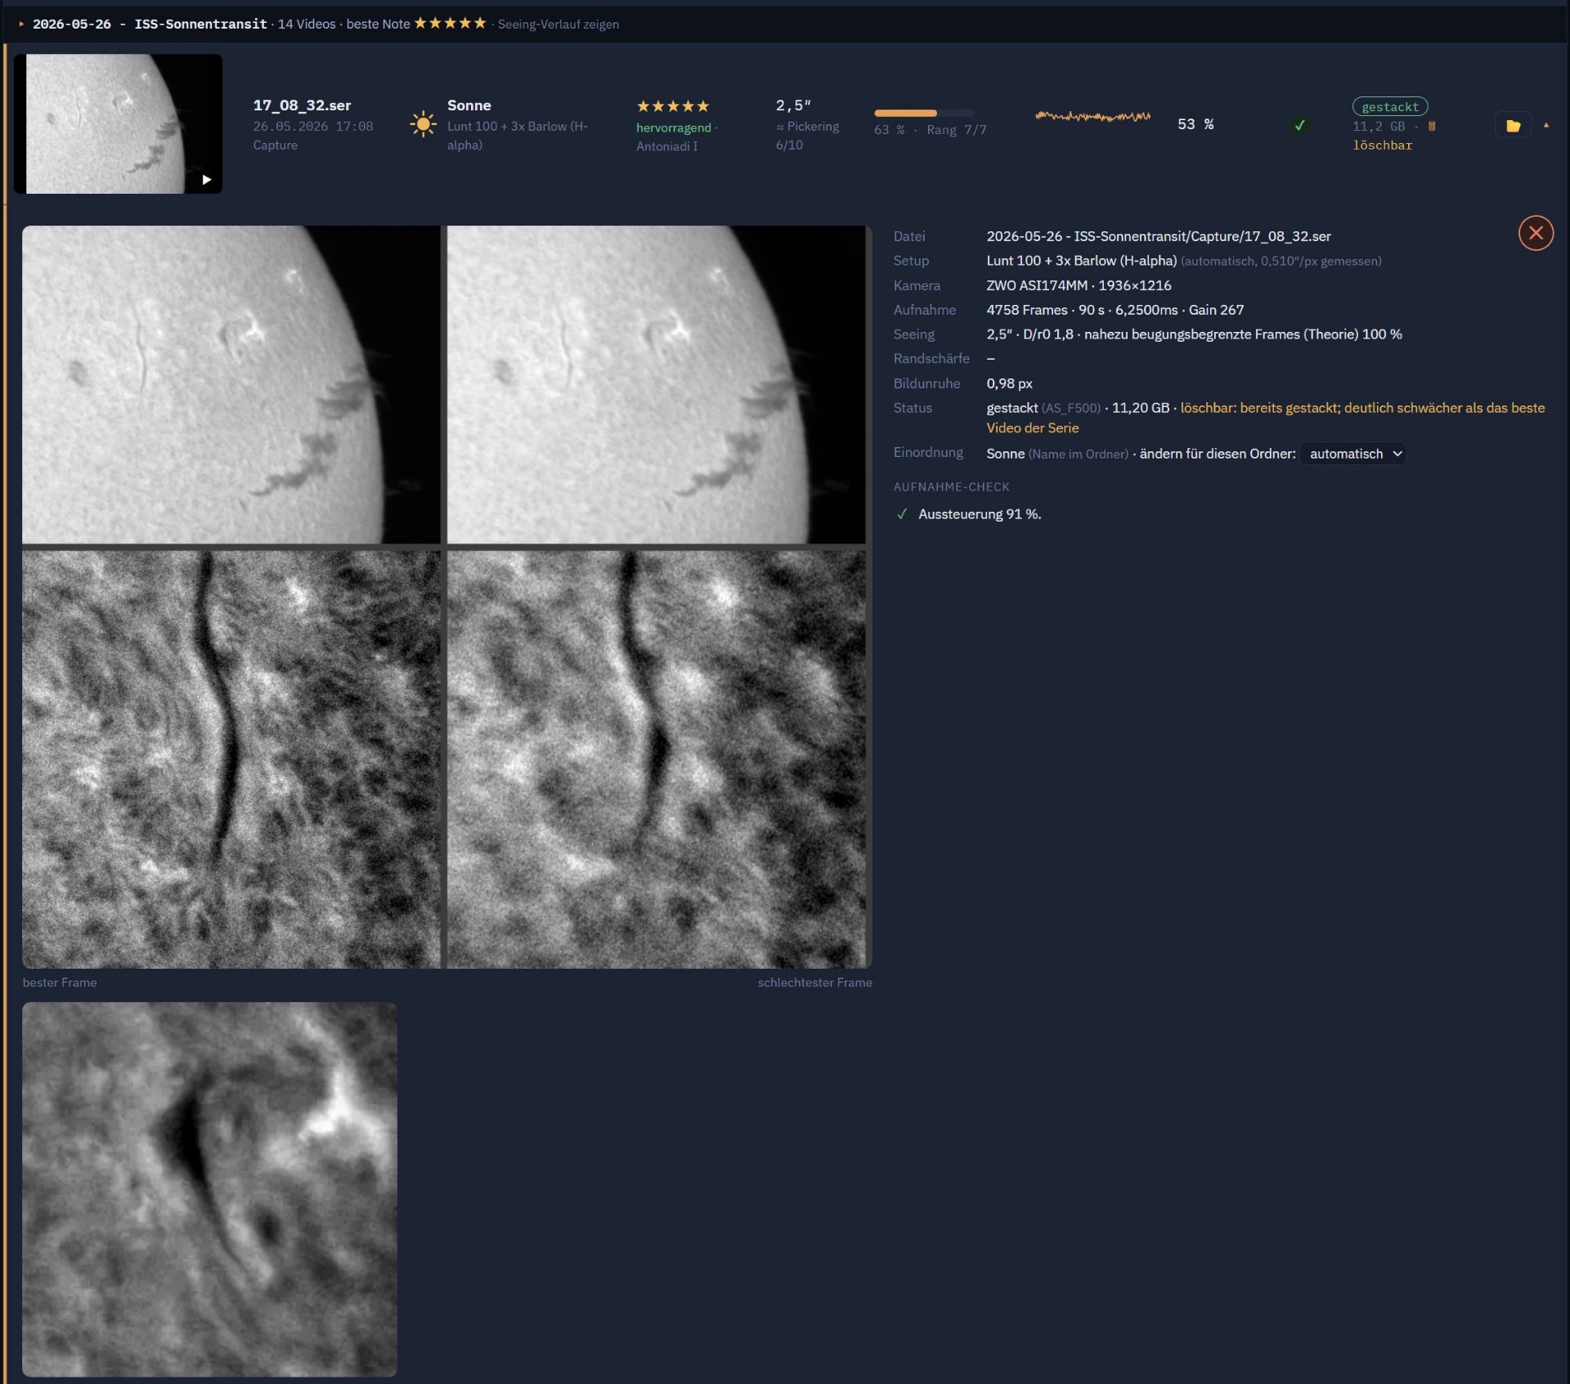The image size is (1570, 1384).
Task: Click the header's five-star 'beste Note' rating
Action: 450,23
